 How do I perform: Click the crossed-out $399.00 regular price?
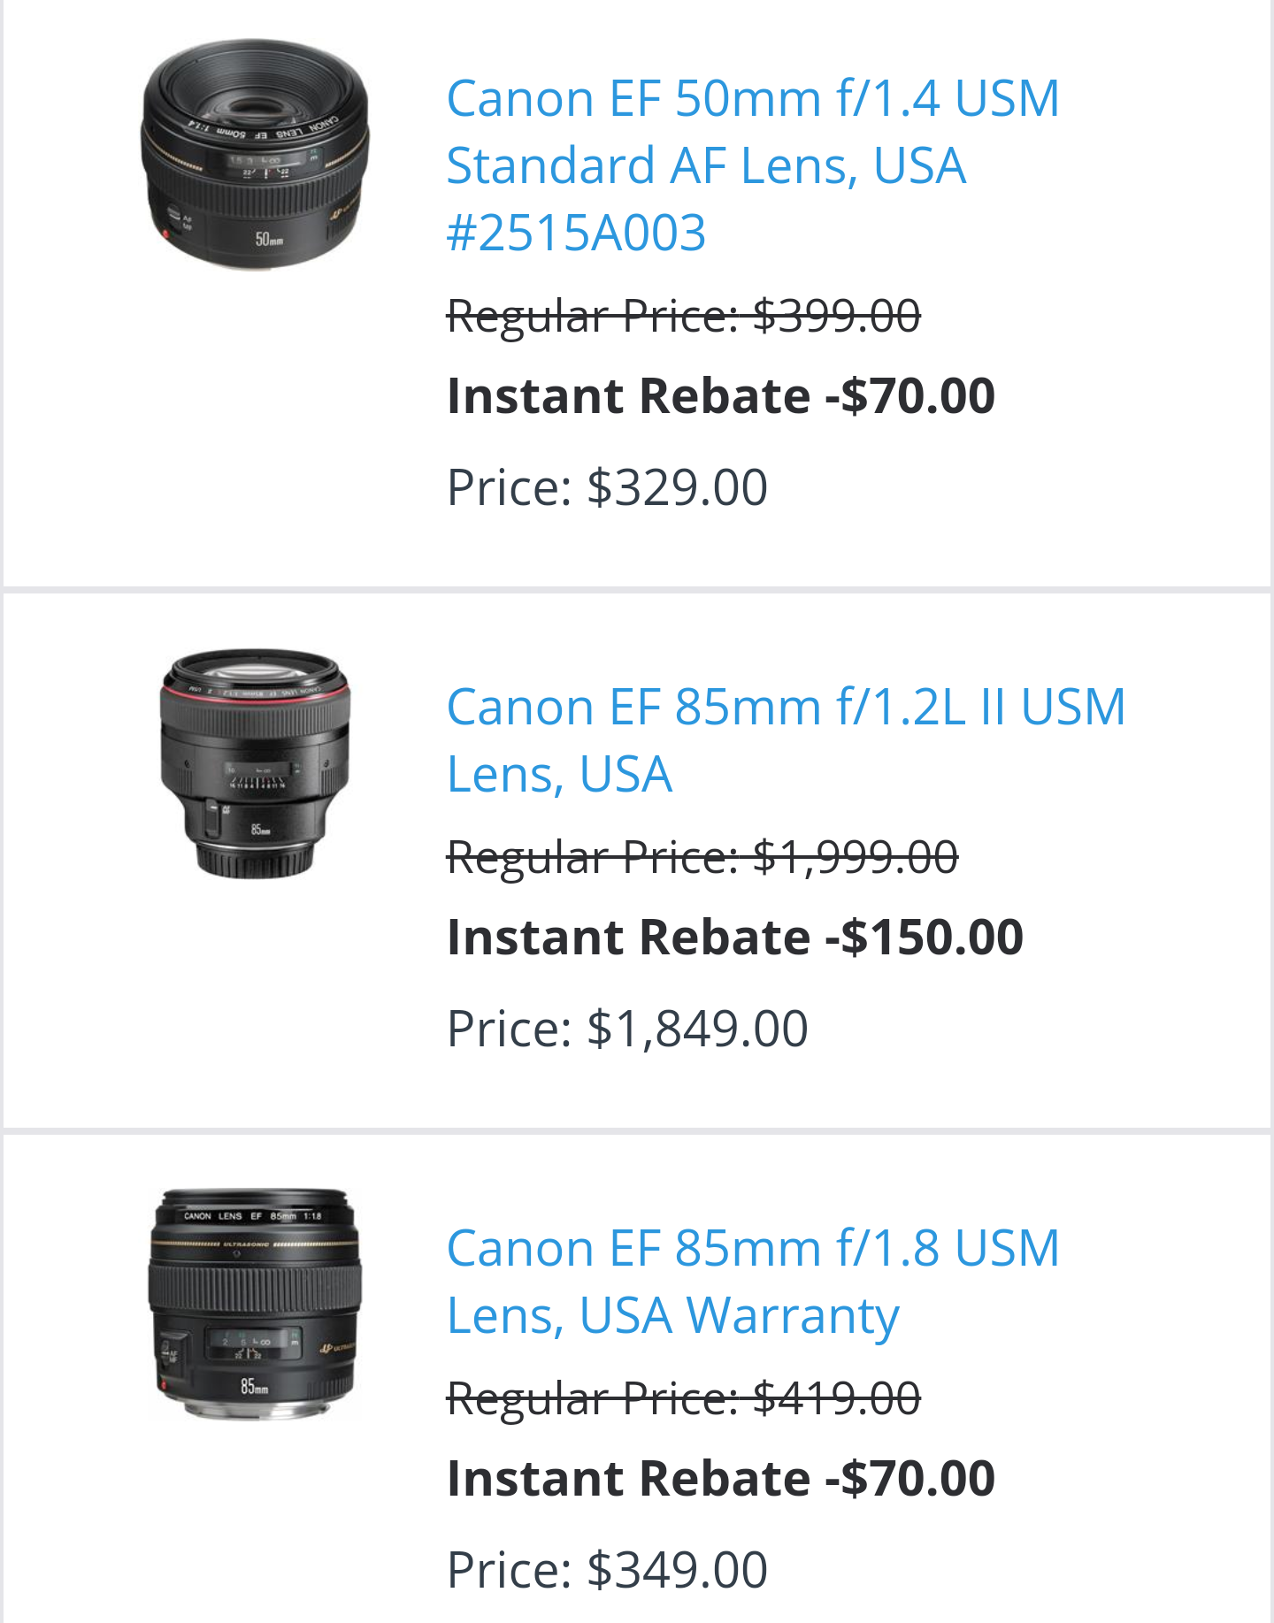[x=683, y=316]
